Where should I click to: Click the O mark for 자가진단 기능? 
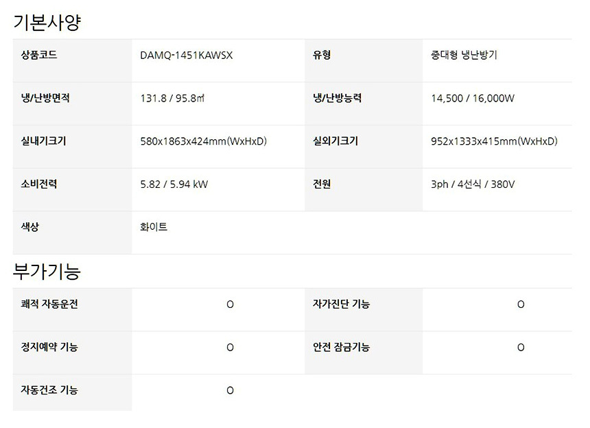521,305
